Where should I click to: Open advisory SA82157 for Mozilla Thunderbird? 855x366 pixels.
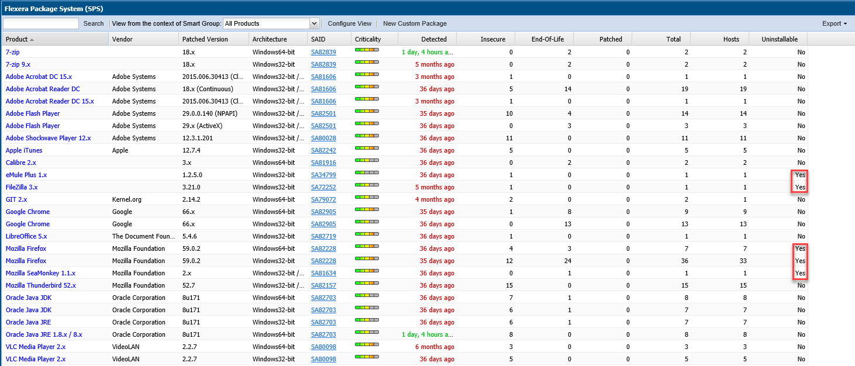tap(323, 285)
